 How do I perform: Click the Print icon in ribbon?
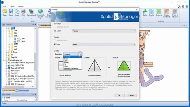point(23,12)
